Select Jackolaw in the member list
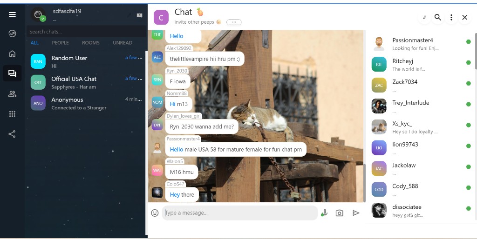This screenshot has height=239, width=477. pyautogui.click(x=421, y=168)
